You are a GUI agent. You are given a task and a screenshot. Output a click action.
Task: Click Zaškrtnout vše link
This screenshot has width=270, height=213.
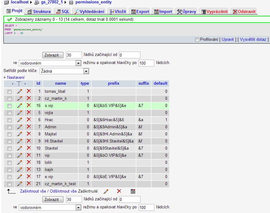pyautogui.click(x=33, y=191)
